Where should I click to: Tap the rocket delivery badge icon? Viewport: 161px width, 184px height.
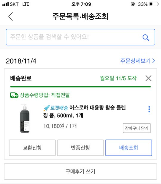click(x=47, y=108)
